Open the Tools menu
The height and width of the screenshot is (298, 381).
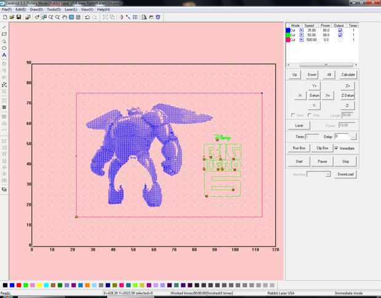click(x=53, y=9)
